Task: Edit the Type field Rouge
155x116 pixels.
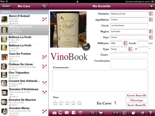Action: pyautogui.click(x=119, y=49)
